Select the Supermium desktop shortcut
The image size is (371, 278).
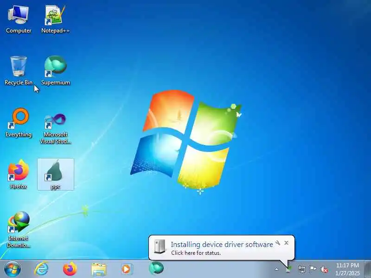click(55, 70)
